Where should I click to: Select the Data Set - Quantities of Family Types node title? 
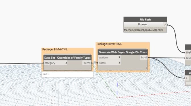[67, 58]
